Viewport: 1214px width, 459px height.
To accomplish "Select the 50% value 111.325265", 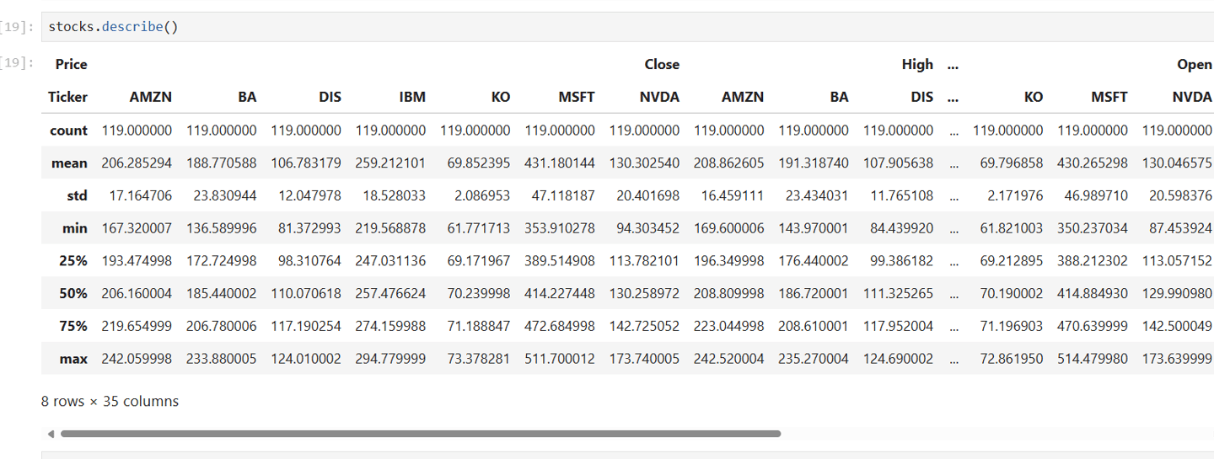I will point(899,293).
